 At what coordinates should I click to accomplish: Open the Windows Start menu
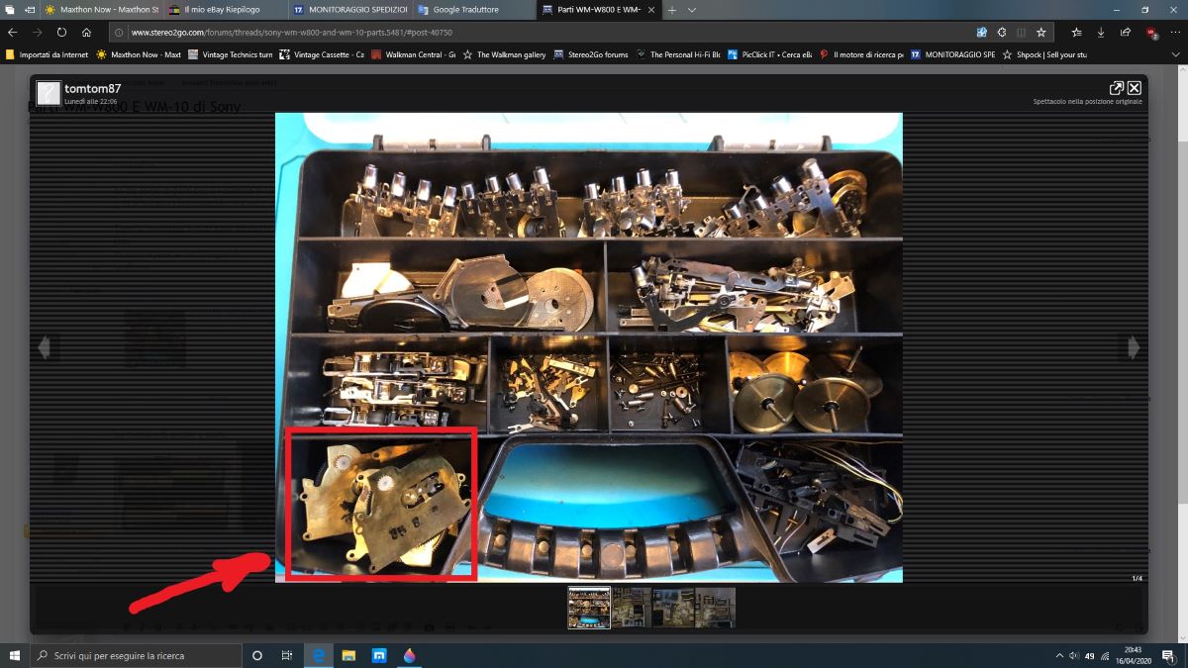[14, 655]
